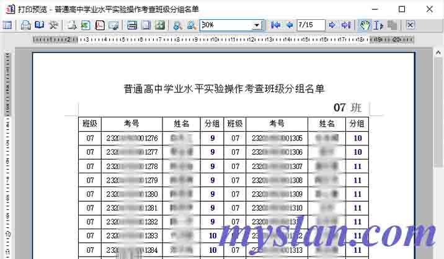Image resolution: width=444 pixels, height=259 pixels.
Task: Open the page setup tools icon
Action: tap(53, 25)
